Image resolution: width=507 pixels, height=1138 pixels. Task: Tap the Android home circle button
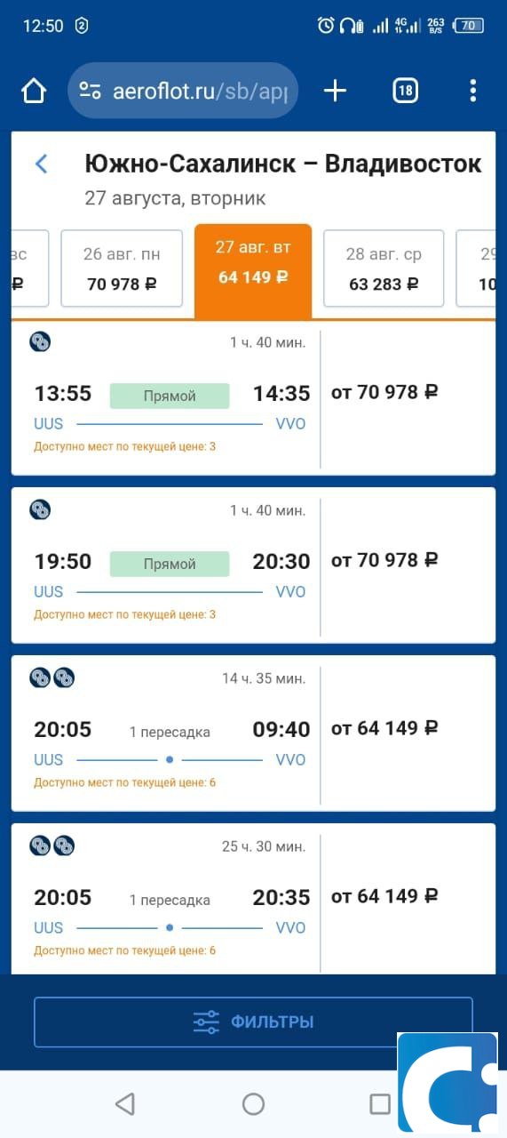point(253,1104)
